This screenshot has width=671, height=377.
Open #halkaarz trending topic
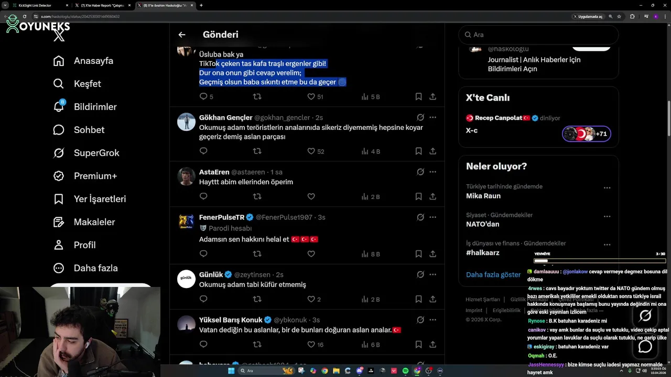click(483, 252)
